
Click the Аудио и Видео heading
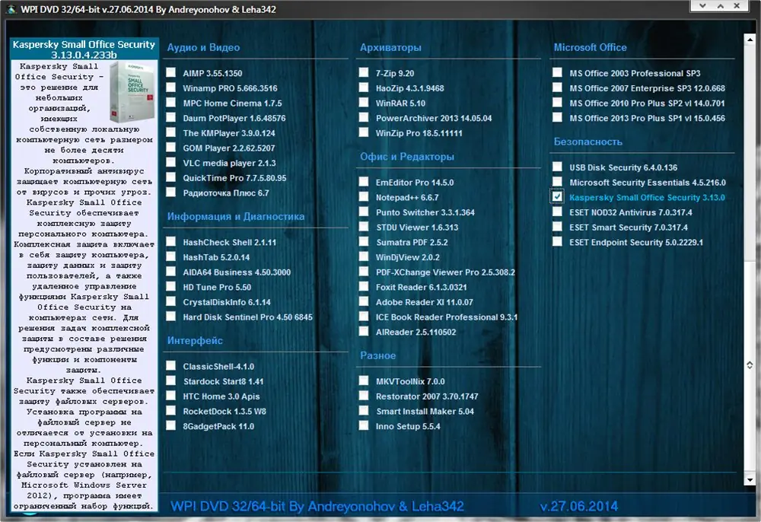click(x=203, y=47)
